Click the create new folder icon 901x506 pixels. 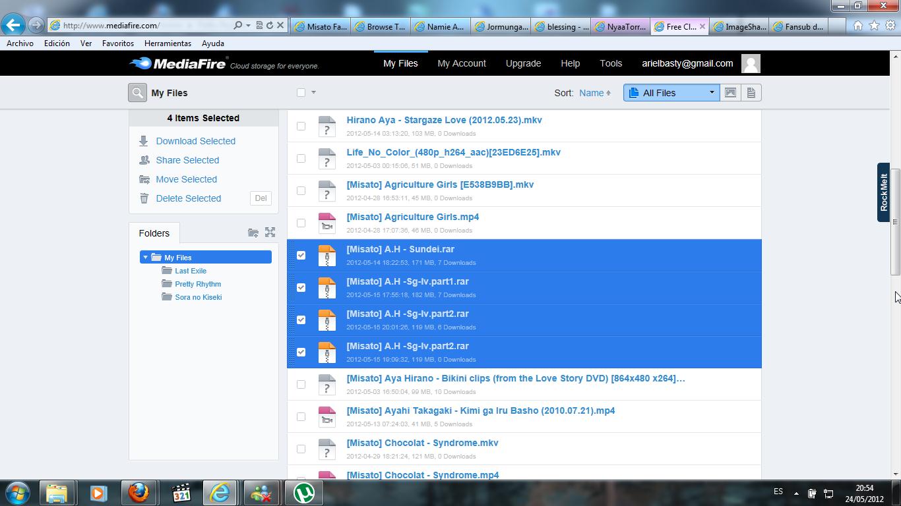pos(253,233)
